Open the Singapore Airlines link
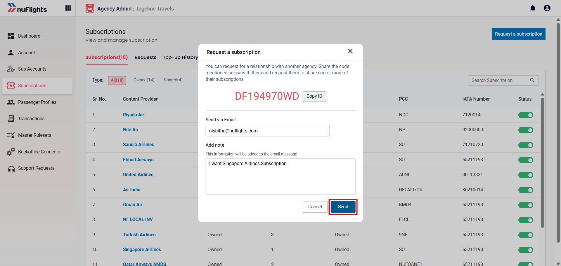The height and width of the screenshot is (266, 561). tap(142, 250)
